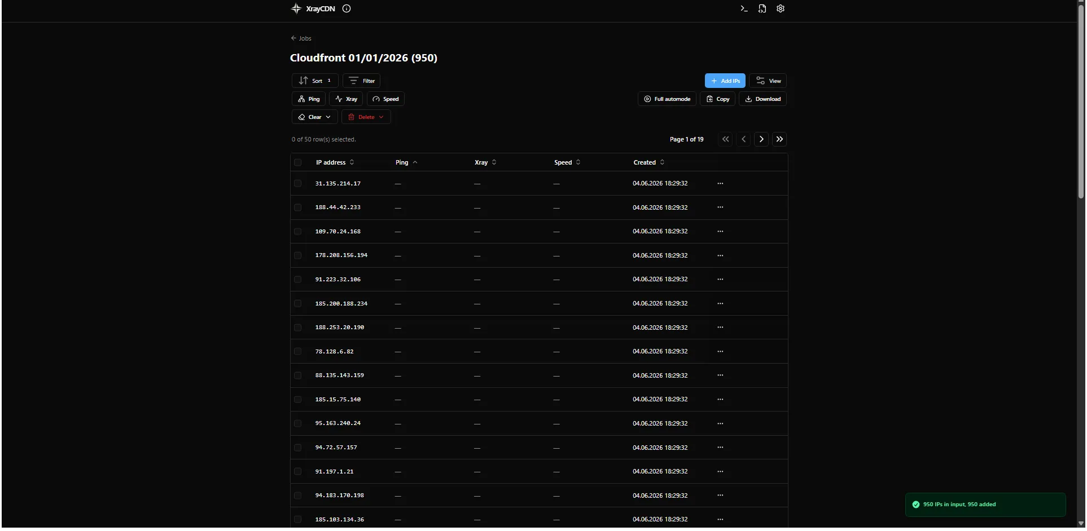Go to the previous page
This screenshot has width=1087, height=531.
point(743,139)
